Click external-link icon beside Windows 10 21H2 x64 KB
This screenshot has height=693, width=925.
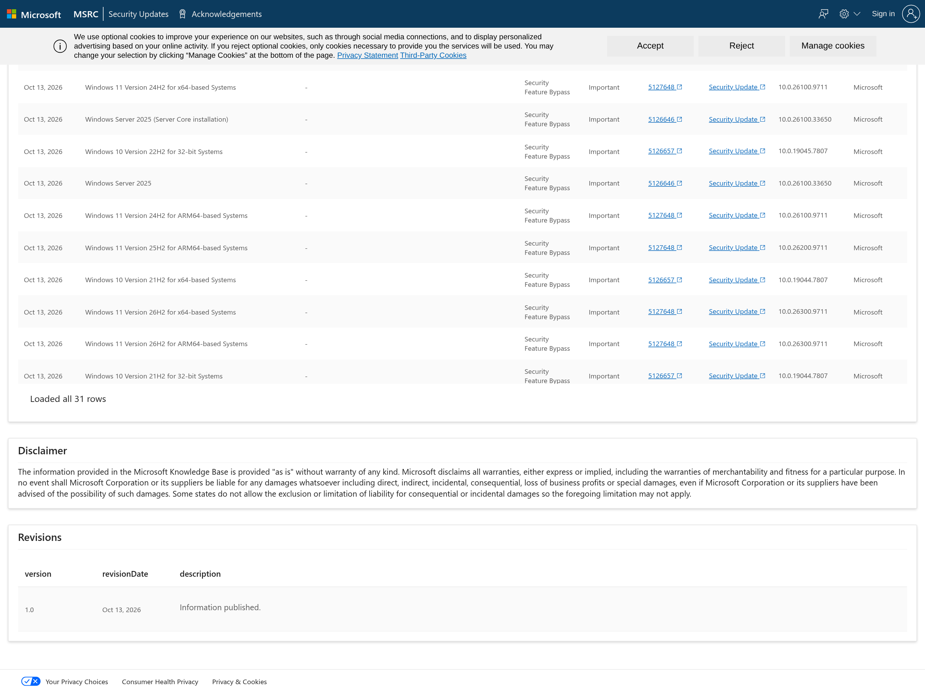(x=679, y=280)
